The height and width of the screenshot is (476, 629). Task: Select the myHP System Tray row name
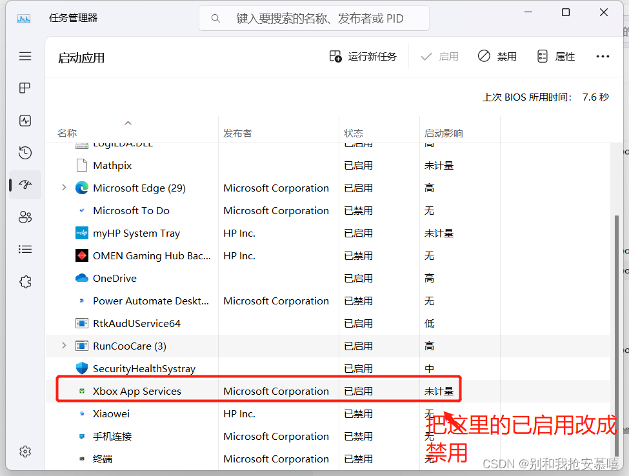tap(136, 233)
